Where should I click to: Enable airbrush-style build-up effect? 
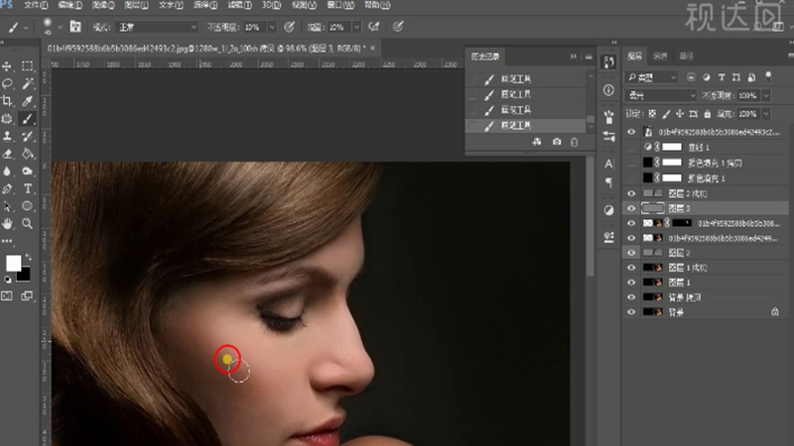374,27
